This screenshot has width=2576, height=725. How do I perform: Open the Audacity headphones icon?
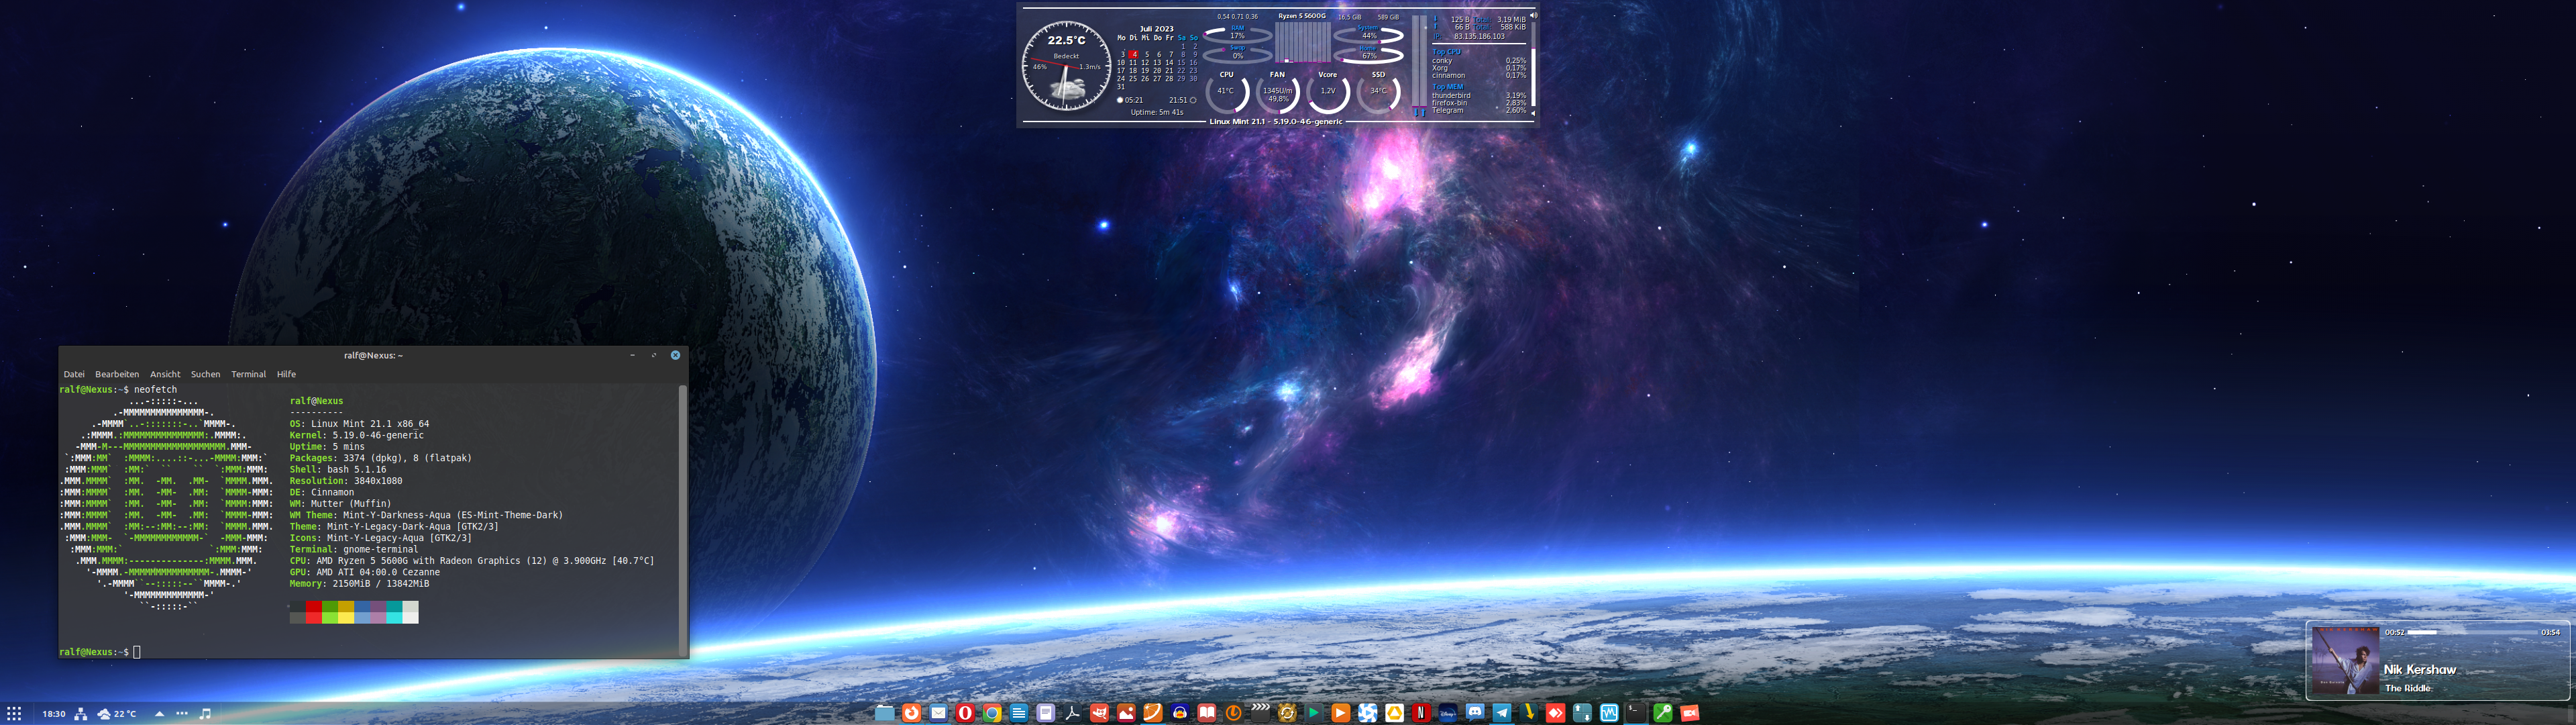[x=1180, y=713]
